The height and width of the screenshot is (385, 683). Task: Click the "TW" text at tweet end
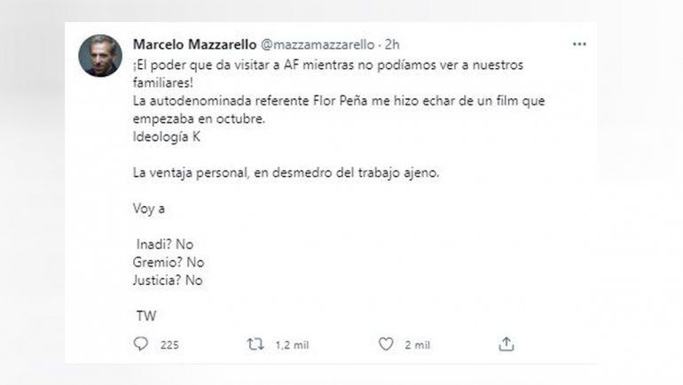point(145,314)
